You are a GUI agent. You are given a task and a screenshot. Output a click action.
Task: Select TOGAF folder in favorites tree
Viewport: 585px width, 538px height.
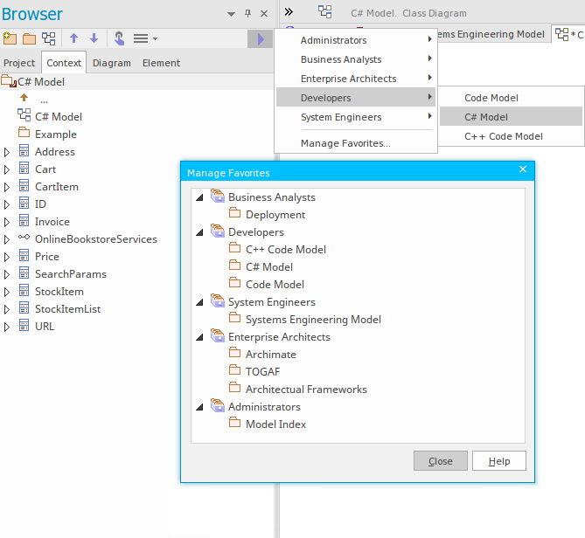[262, 372]
